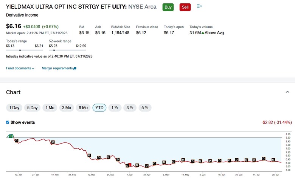Collapse the Chart section with the chevron
This screenshot has width=295, height=179.
point(287,92)
